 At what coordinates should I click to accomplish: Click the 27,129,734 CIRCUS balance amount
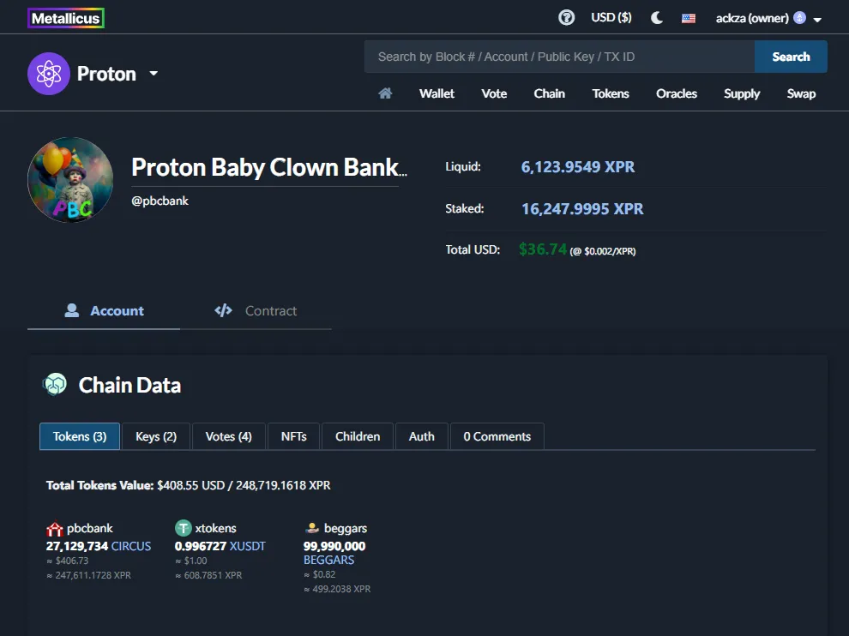(x=77, y=546)
